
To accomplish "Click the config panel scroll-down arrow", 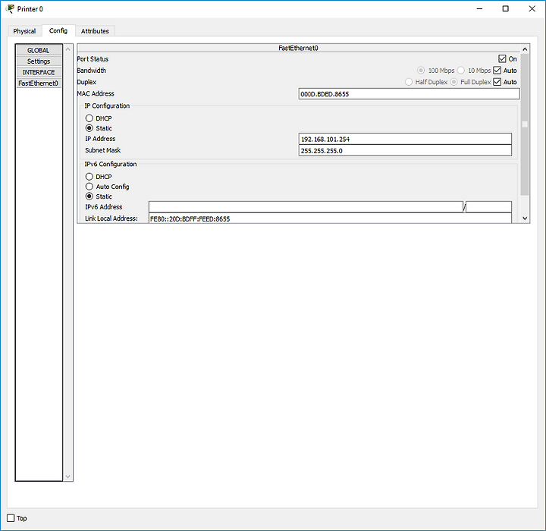I will tap(525, 218).
